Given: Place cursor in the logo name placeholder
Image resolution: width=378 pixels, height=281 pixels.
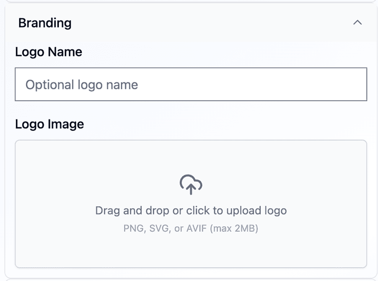Looking at the screenshot, I should click(82, 85).
